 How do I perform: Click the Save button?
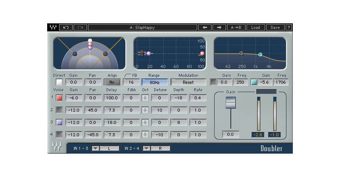click(x=275, y=28)
